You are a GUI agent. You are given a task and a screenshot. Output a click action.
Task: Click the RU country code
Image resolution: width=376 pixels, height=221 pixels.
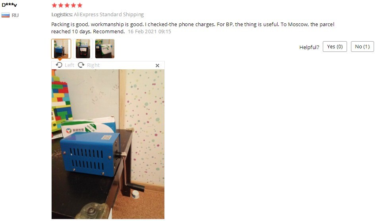coord(15,15)
